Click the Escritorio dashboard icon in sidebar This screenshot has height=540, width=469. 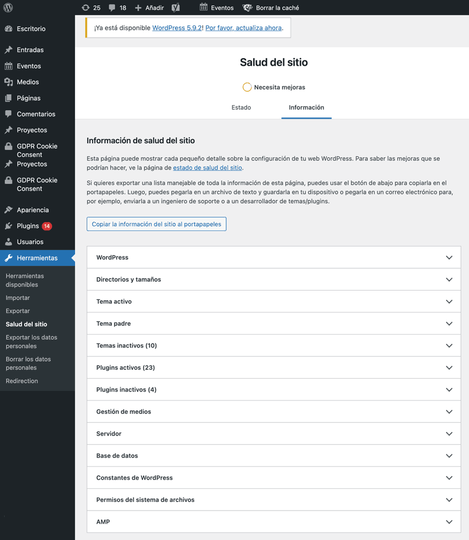(9, 29)
